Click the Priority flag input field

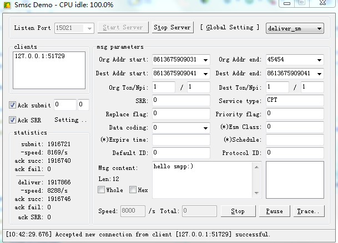[x=295, y=113]
